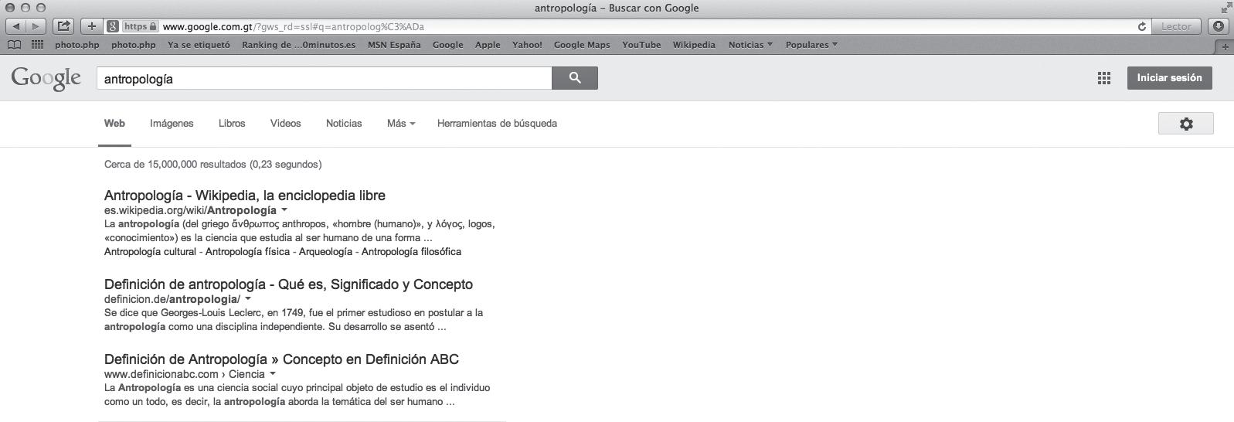The height and width of the screenshot is (422, 1234).
Task: Open dropdown arrow next to es.wikipedia.org URL
Action: [284, 210]
